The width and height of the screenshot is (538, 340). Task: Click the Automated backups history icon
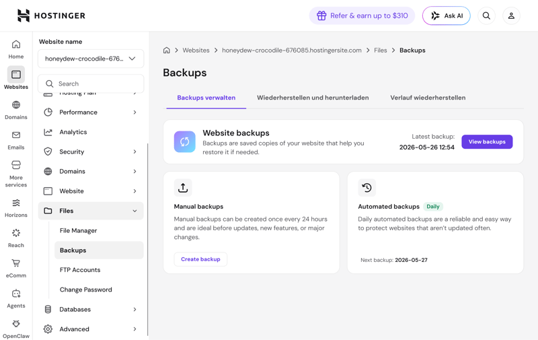(367, 188)
